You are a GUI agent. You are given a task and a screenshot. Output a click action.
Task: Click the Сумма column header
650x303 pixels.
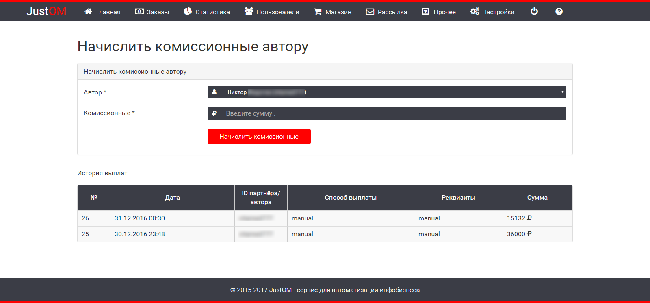point(537,198)
